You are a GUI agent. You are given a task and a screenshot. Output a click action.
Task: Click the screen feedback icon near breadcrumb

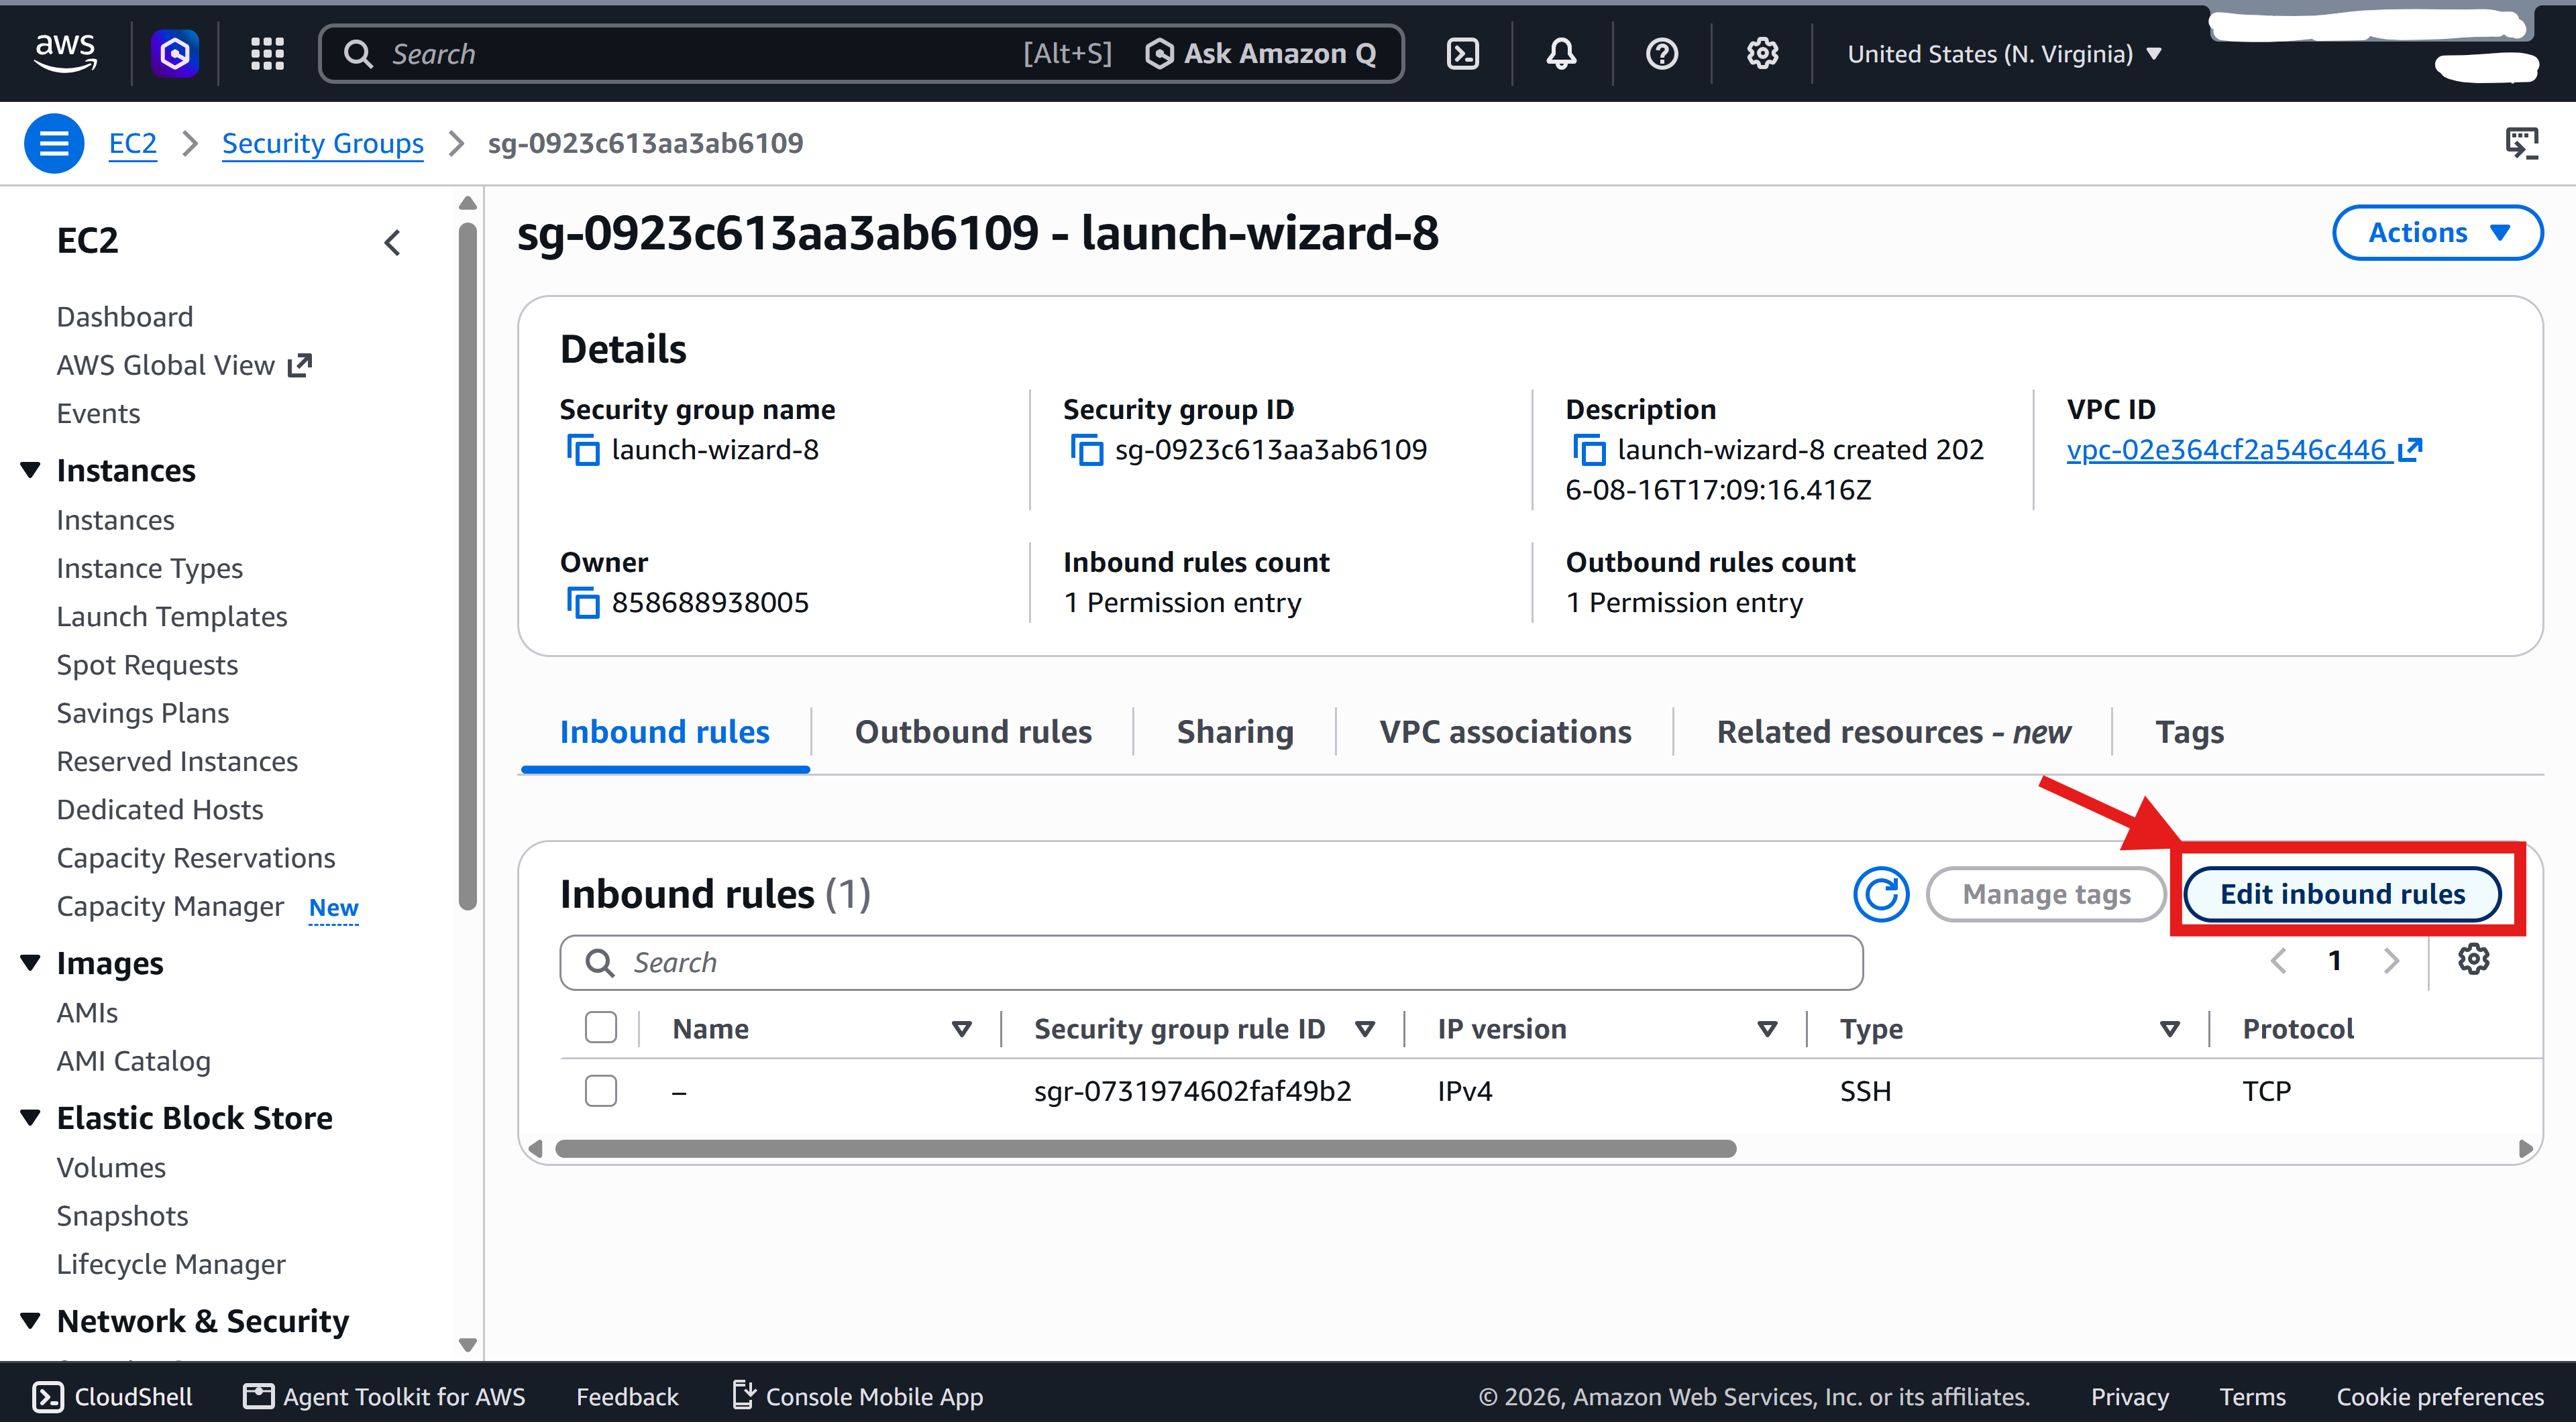[x=2521, y=143]
